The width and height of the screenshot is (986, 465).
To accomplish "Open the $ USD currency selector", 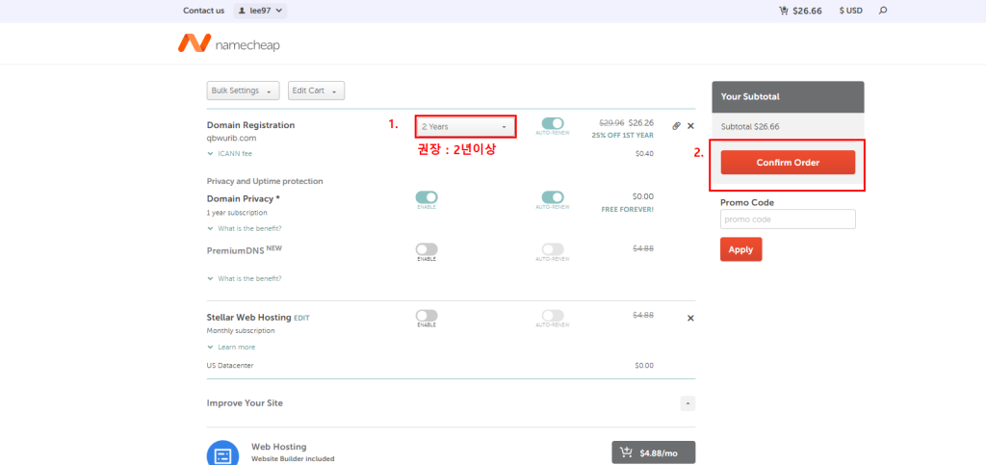I will 851,11.
